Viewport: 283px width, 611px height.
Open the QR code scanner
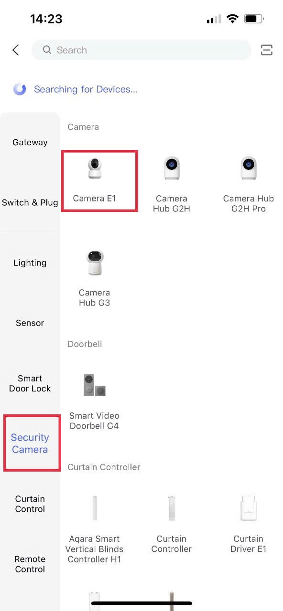coord(266,50)
